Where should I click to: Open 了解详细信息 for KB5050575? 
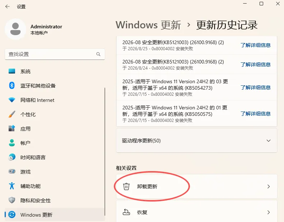click(x=256, y=114)
